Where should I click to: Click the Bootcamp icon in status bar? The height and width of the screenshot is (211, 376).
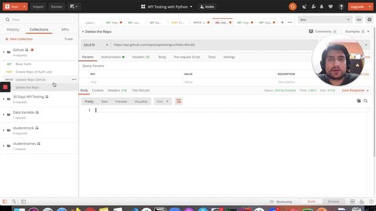click(x=271, y=202)
